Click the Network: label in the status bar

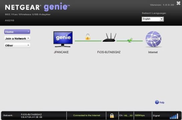pyautogui.click(x=8, y=115)
